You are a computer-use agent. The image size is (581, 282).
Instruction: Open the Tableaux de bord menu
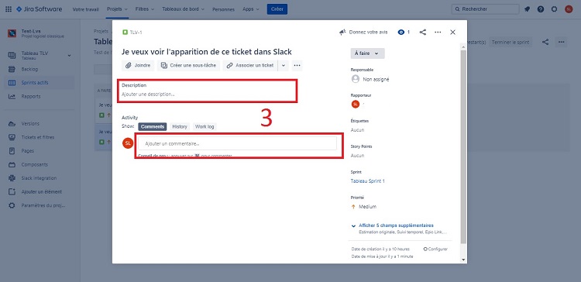click(183, 9)
